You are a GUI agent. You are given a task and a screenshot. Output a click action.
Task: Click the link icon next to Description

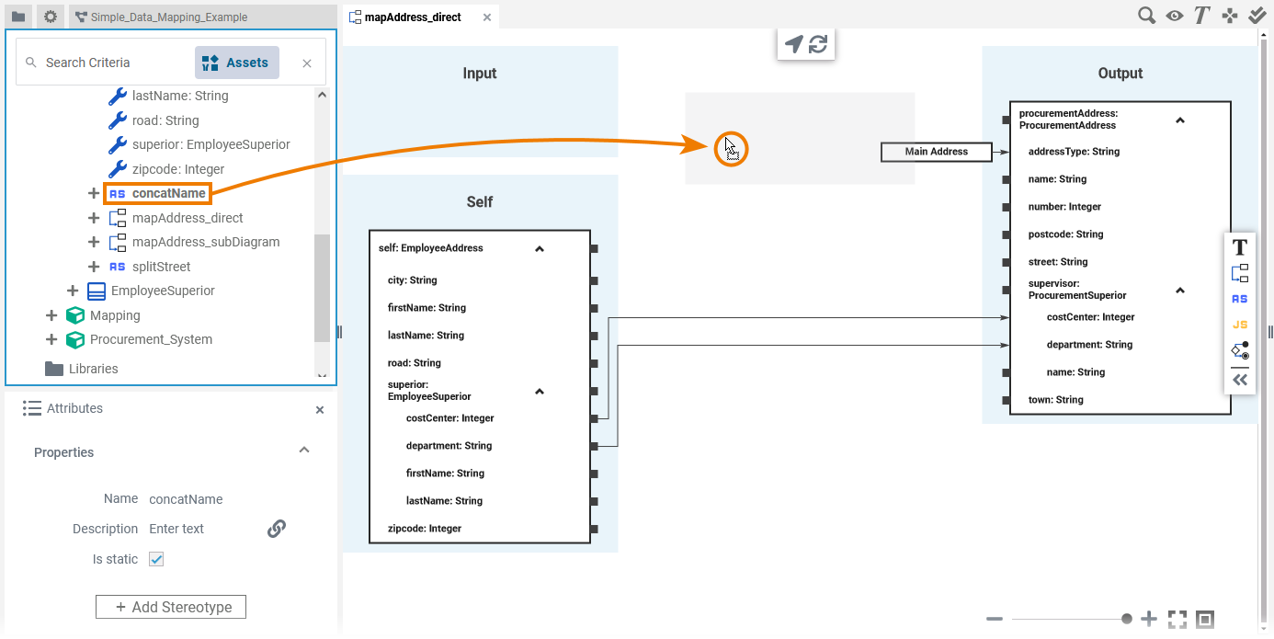(276, 529)
